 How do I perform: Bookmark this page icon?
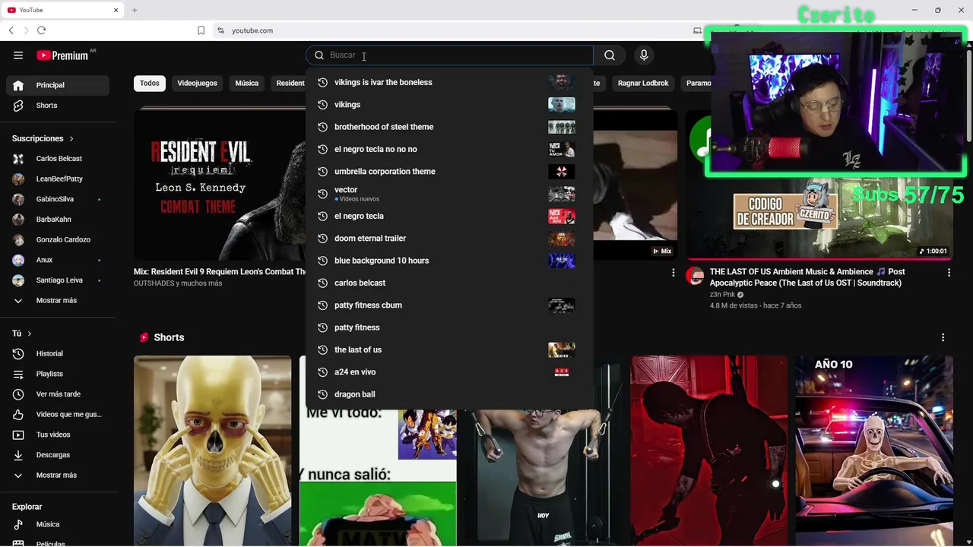point(201,30)
